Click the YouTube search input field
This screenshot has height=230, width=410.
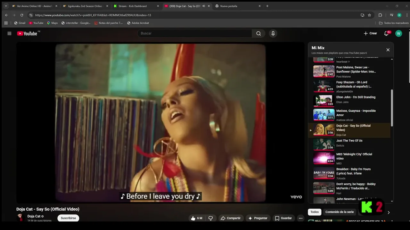coord(195,34)
